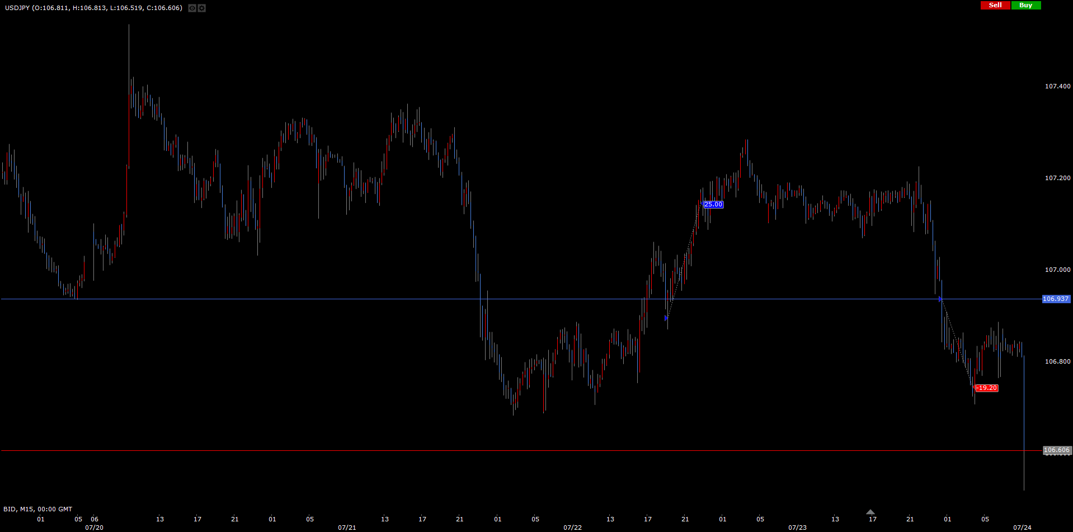Screen dimensions: 1073x532
Task: Click the USDJPY OHLC title text
Action: (x=93, y=8)
